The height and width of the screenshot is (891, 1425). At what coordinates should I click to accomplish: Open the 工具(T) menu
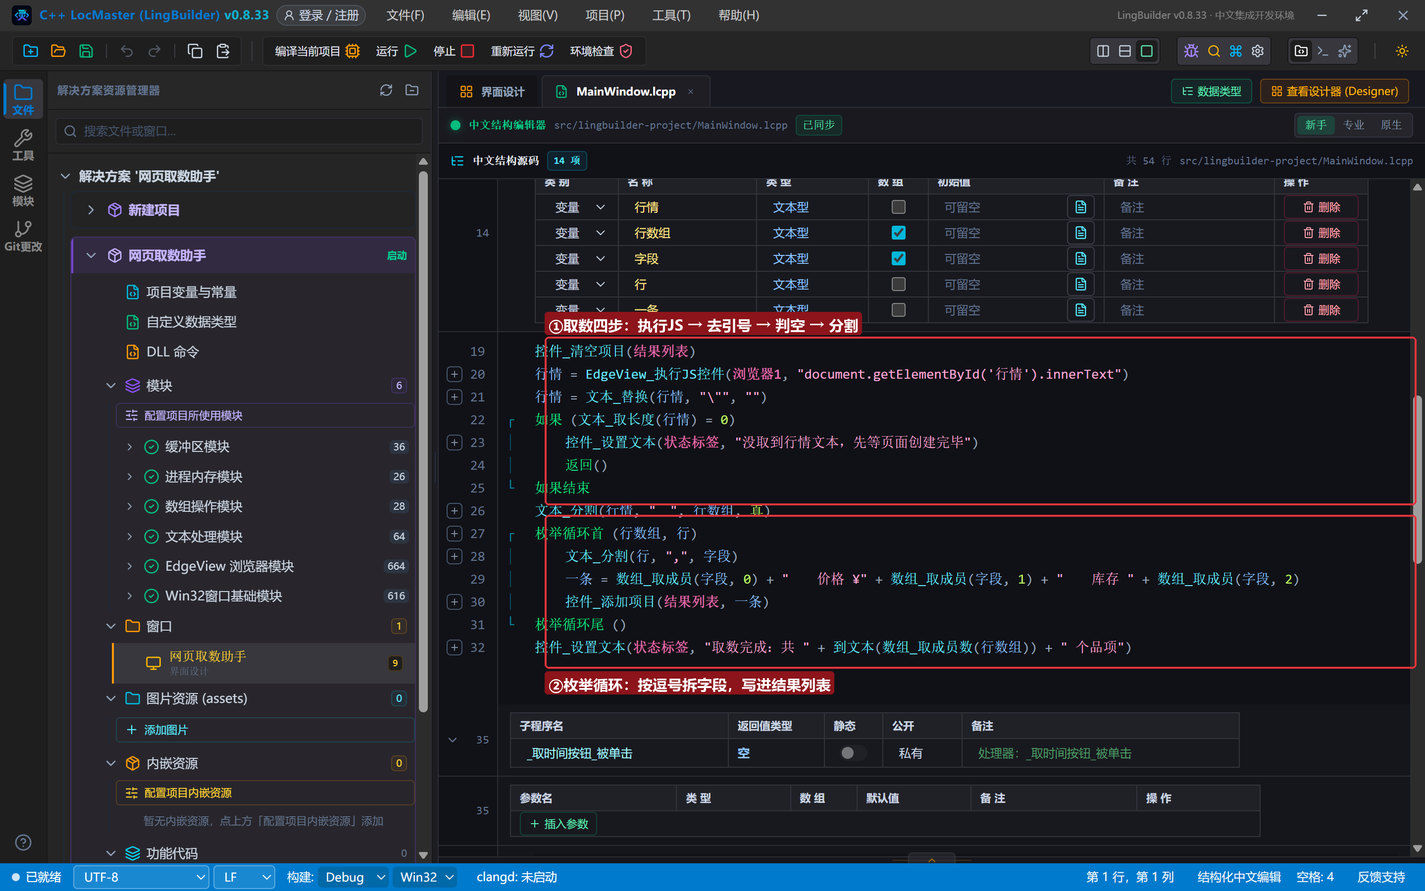click(x=671, y=15)
